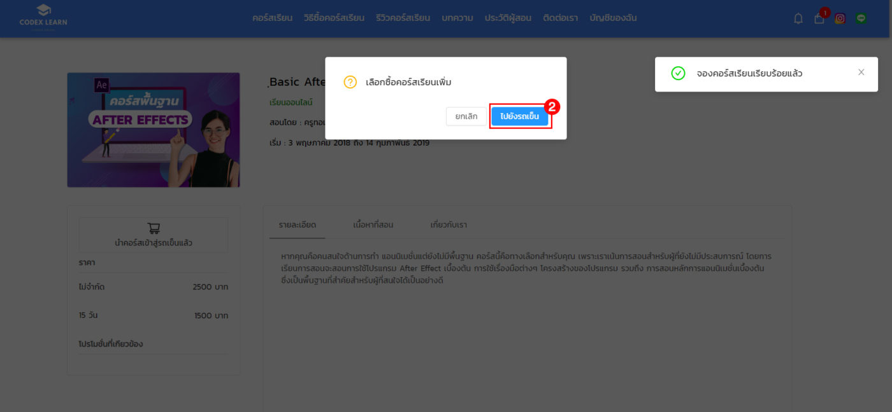The image size is (892, 412).
Task: Open the LINE chat icon
Action: pyautogui.click(x=861, y=18)
